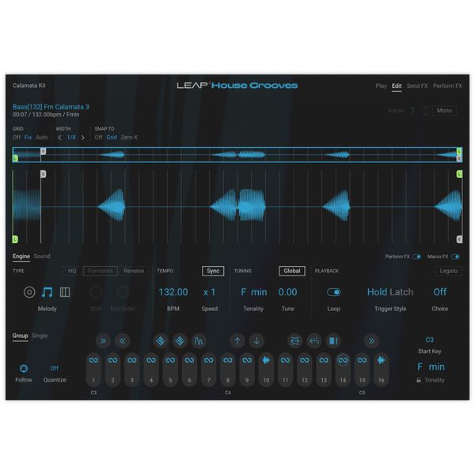Click the up arrow transpose icon
Screen dimensions: 475x475
click(237, 341)
